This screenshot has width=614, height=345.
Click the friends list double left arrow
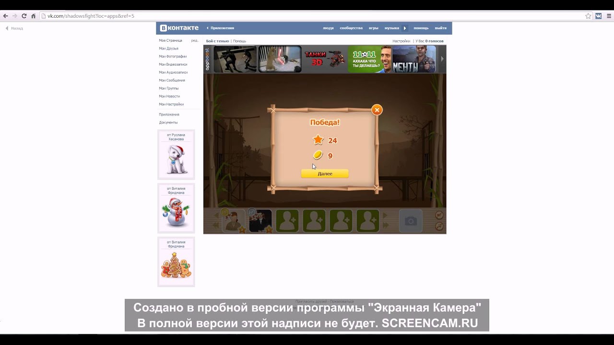click(x=215, y=226)
